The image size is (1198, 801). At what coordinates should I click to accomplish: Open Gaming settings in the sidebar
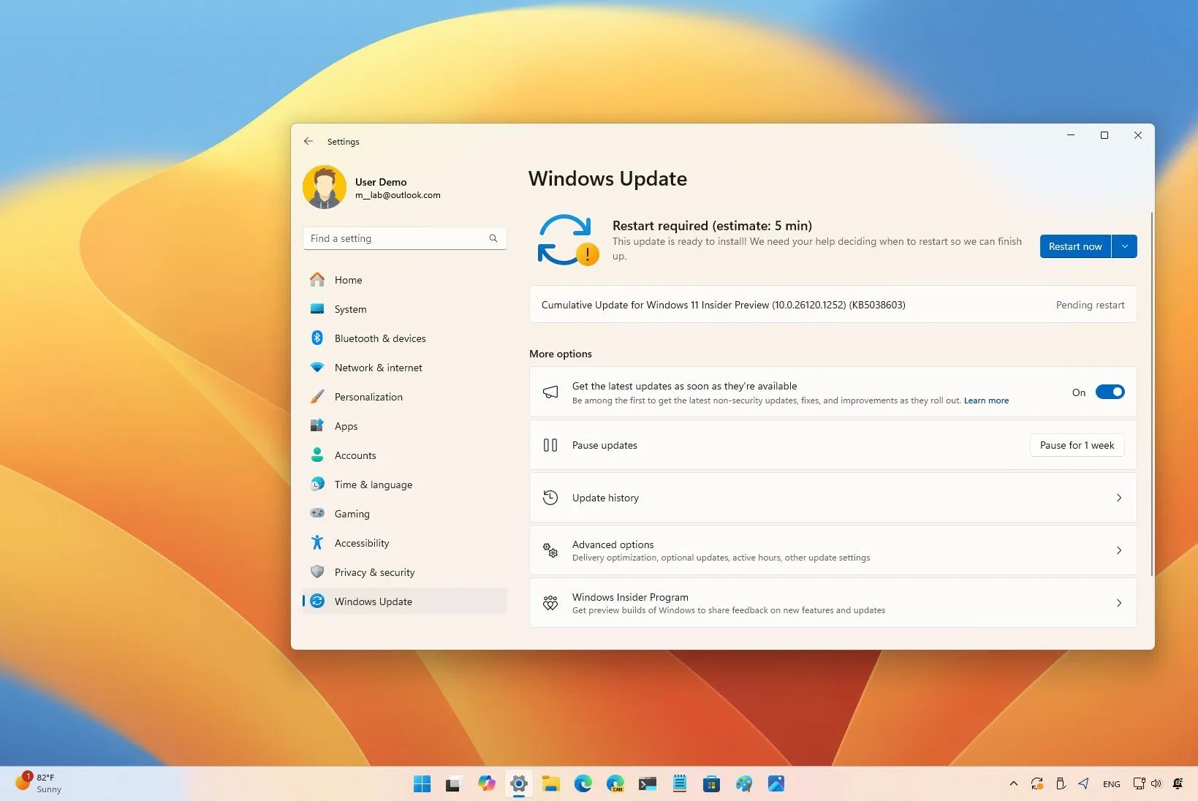tap(352, 514)
